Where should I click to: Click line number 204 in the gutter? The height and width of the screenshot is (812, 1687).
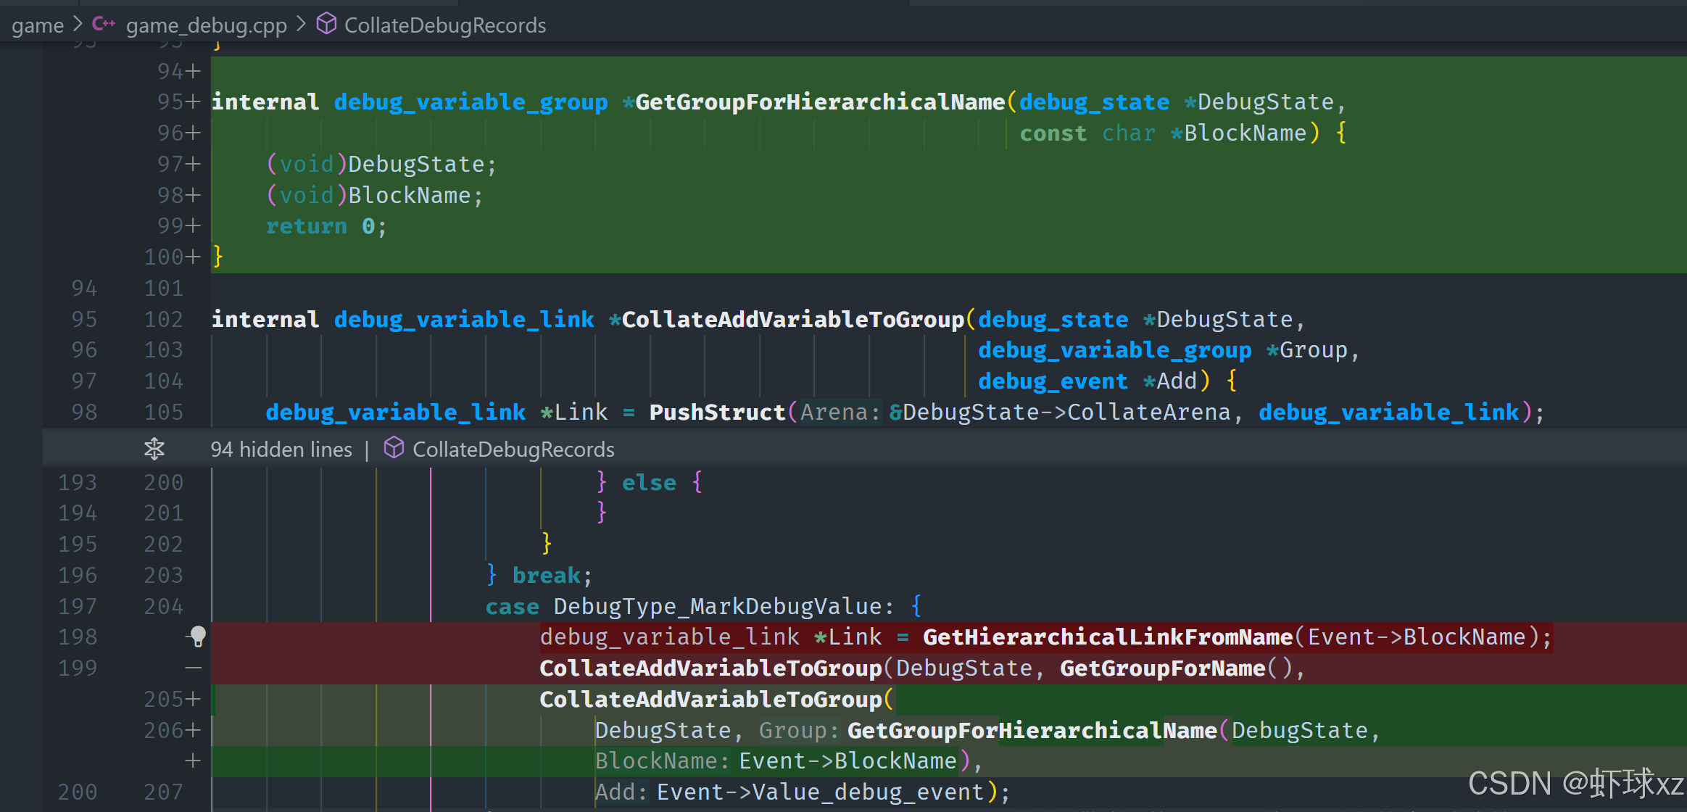[x=163, y=606]
